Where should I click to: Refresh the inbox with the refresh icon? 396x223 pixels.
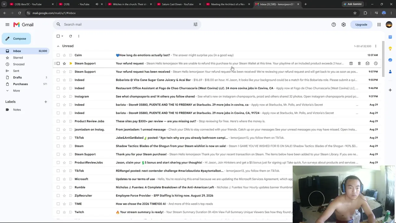pos(71,36)
